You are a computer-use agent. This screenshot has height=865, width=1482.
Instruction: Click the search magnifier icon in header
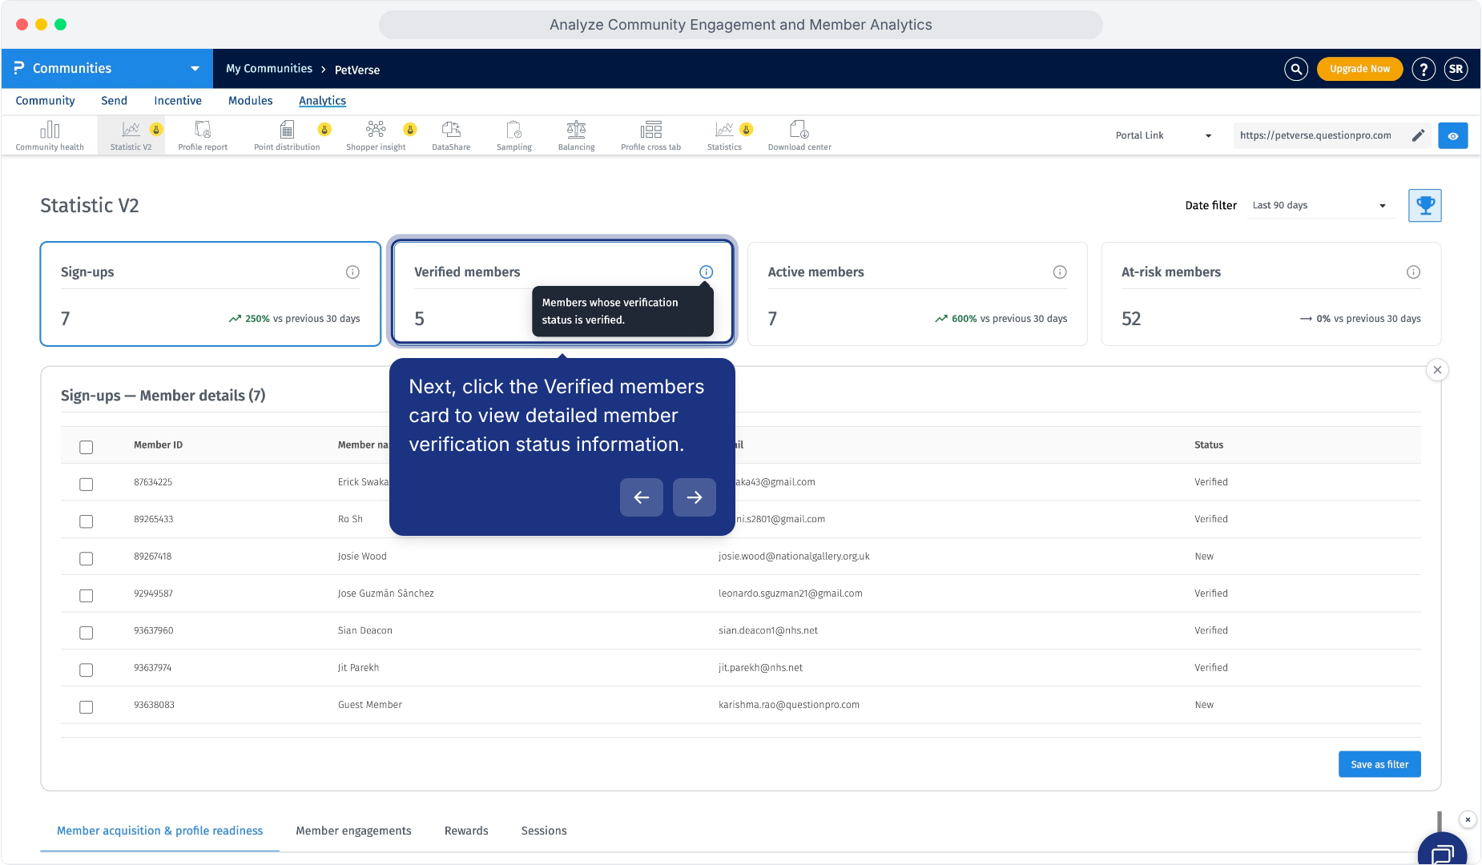click(x=1296, y=69)
